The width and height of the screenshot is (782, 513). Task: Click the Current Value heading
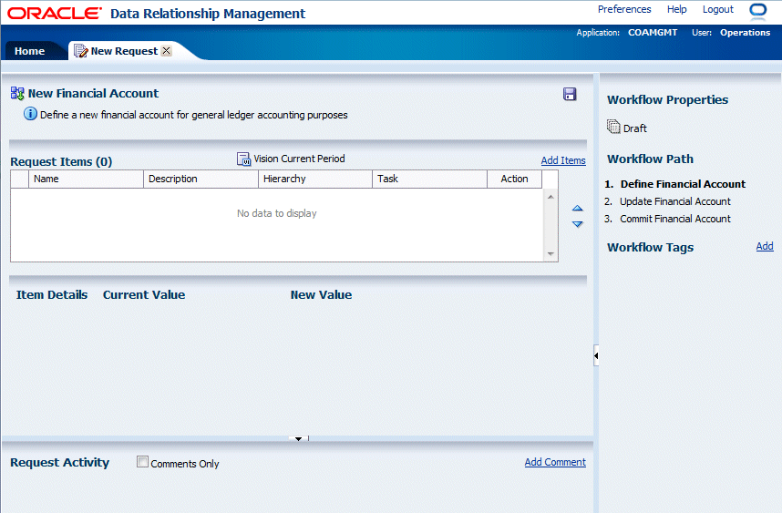pos(144,294)
